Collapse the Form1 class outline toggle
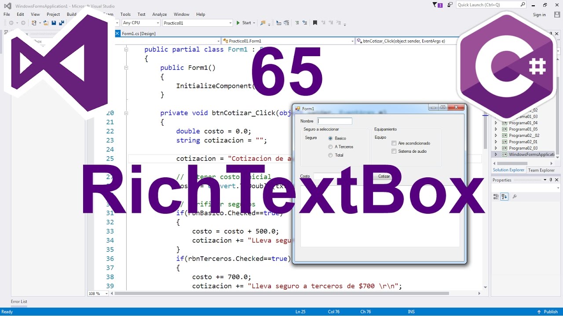This screenshot has width=563, height=316. point(126,50)
